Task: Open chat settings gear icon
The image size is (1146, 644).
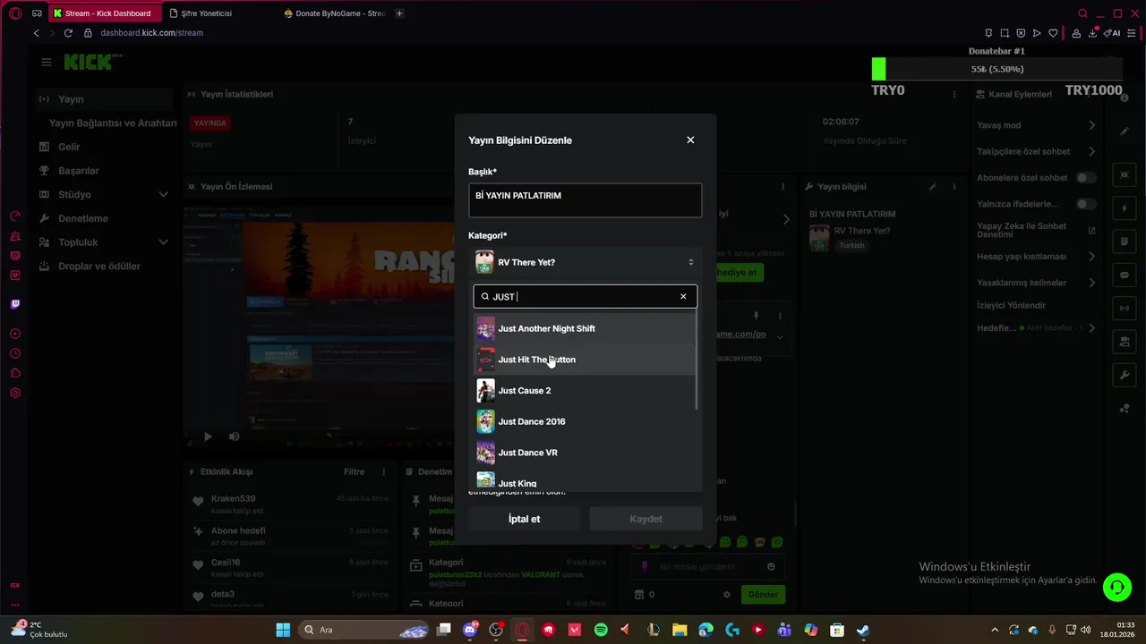Action: click(727, 594)
